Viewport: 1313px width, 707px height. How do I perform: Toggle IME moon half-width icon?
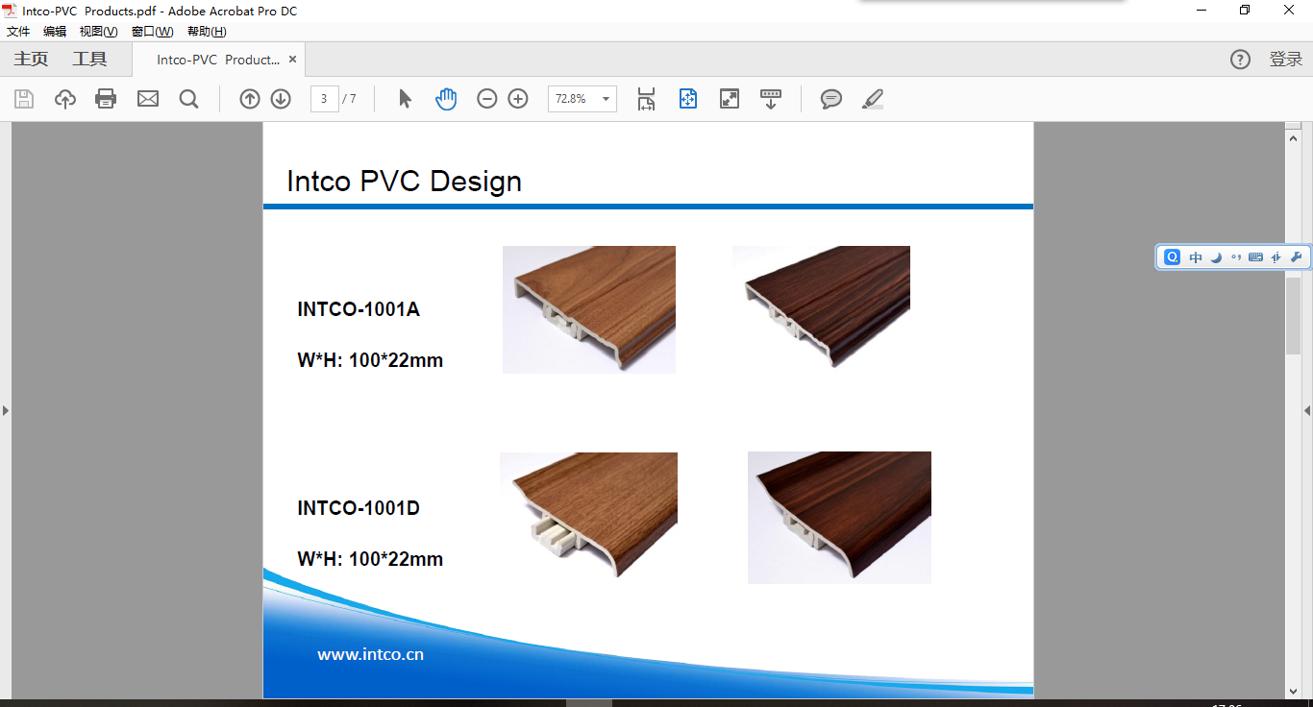1216,257
